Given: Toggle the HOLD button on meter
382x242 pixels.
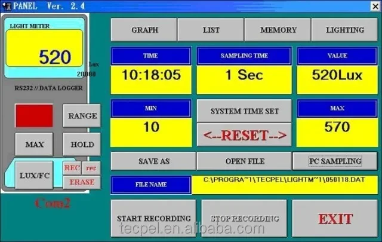Looking at the screenshot, I should (x=82, y=144).
